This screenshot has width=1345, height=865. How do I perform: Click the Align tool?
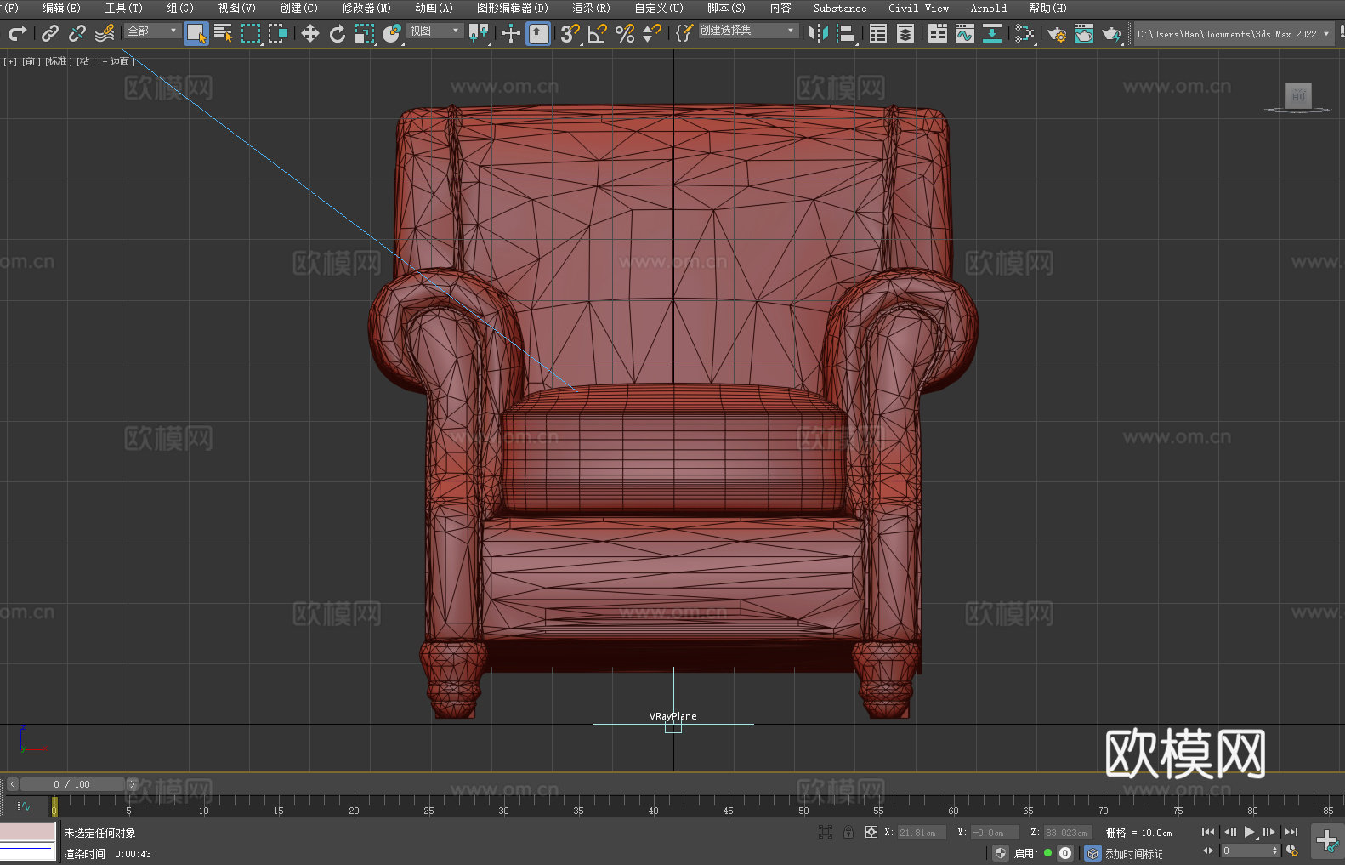(846, 33)
